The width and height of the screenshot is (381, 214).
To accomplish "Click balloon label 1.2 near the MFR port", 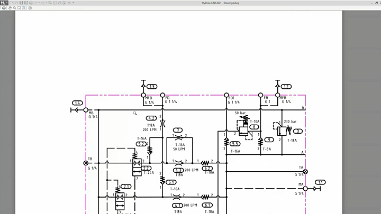I will pyautogui.click(x=286, y=87).
